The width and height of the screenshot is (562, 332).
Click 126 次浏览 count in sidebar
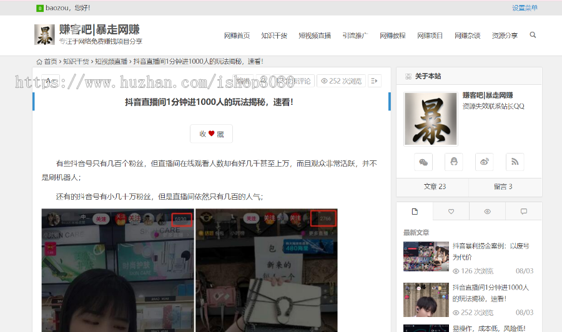click(x=473, y=271)
